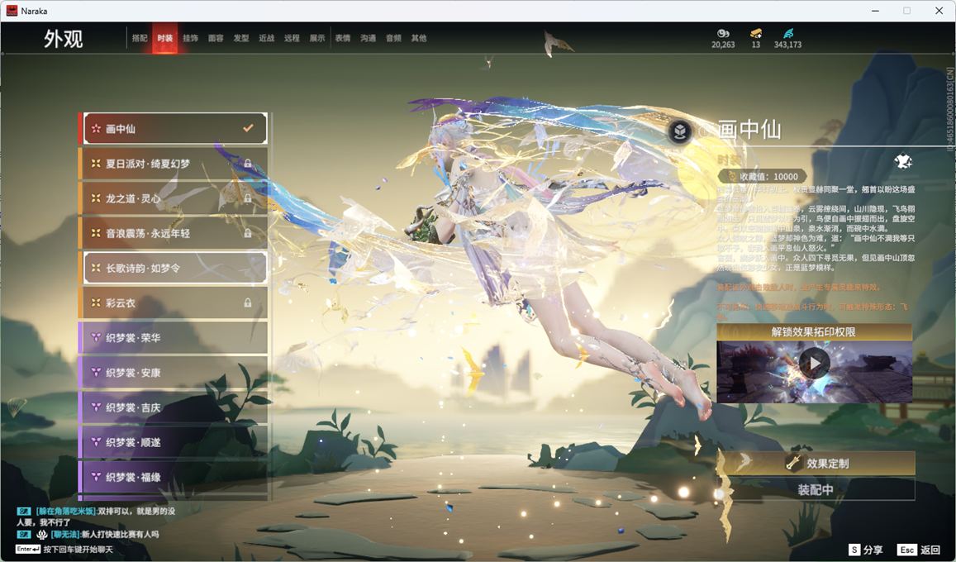
Task: Click the purple rarity icon of 织梦裳·荣华
Action: coord(96,337)
